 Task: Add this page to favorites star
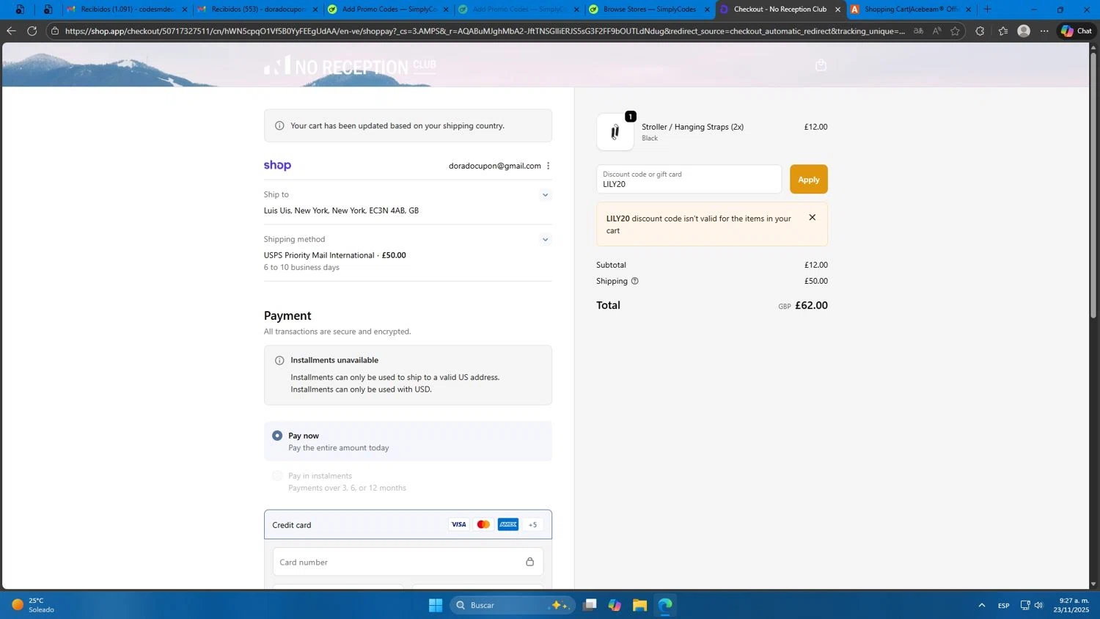point(955,31)
